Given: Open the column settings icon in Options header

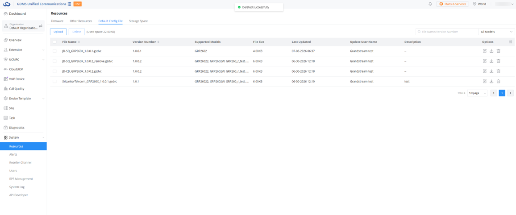Looking at the screenshot, I should [x=510, y=42].
